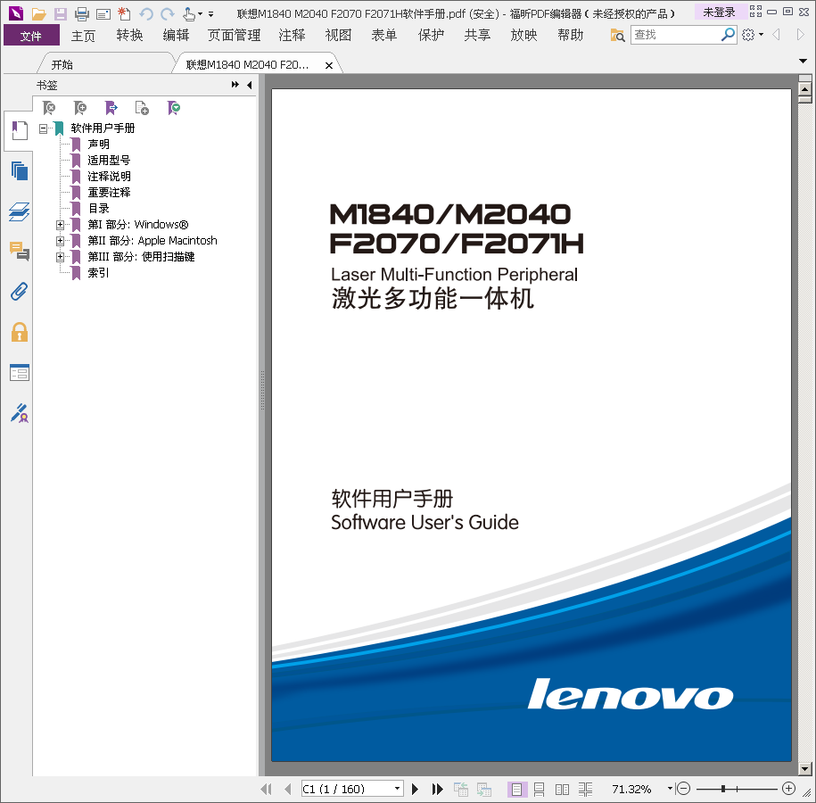Open the page number dropdown
The image size is (816, 803).
[397, 789]
